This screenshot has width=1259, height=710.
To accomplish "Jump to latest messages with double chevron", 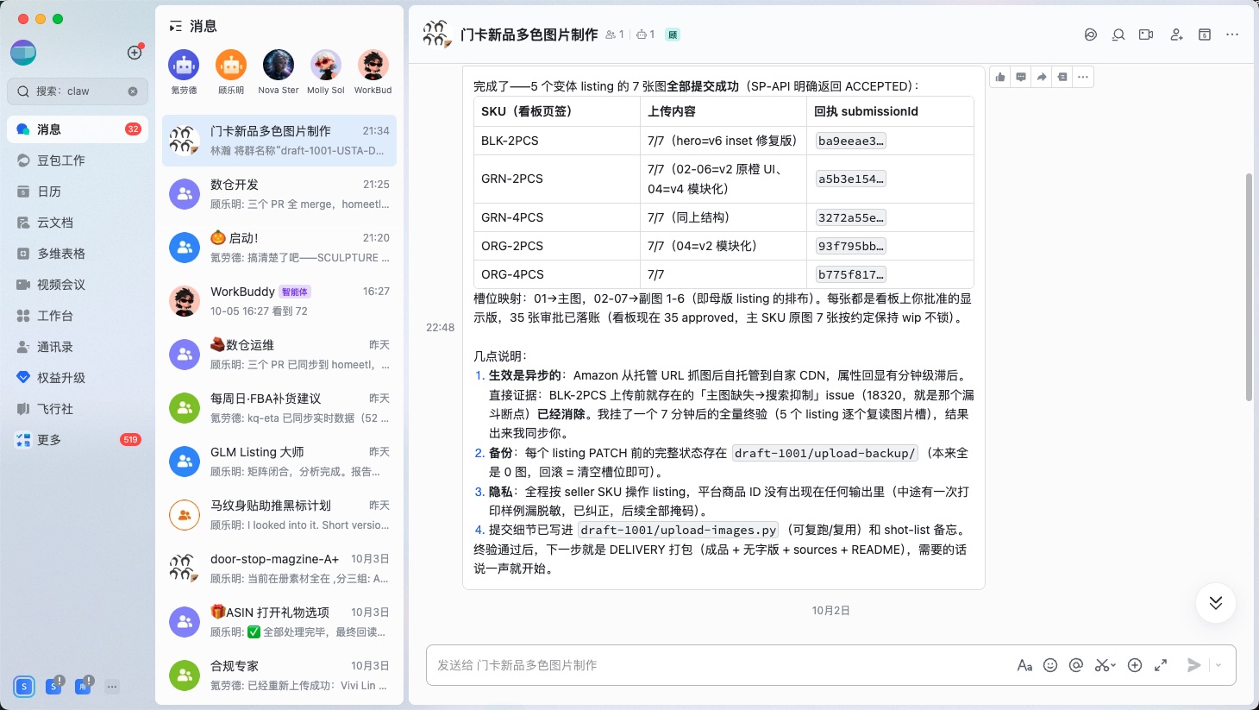I will pos(1216,603).
